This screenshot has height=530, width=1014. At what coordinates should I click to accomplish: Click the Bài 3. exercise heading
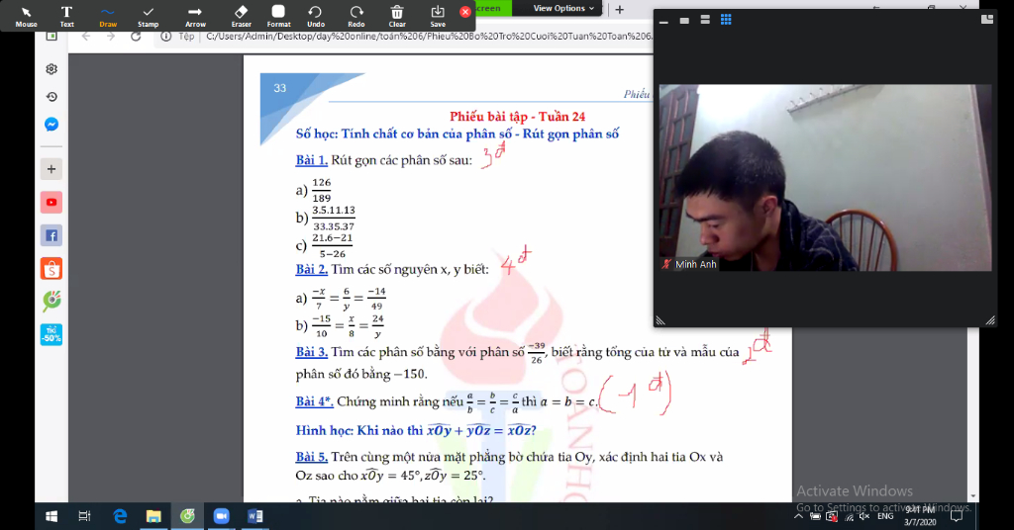click(x=312, y=352)
